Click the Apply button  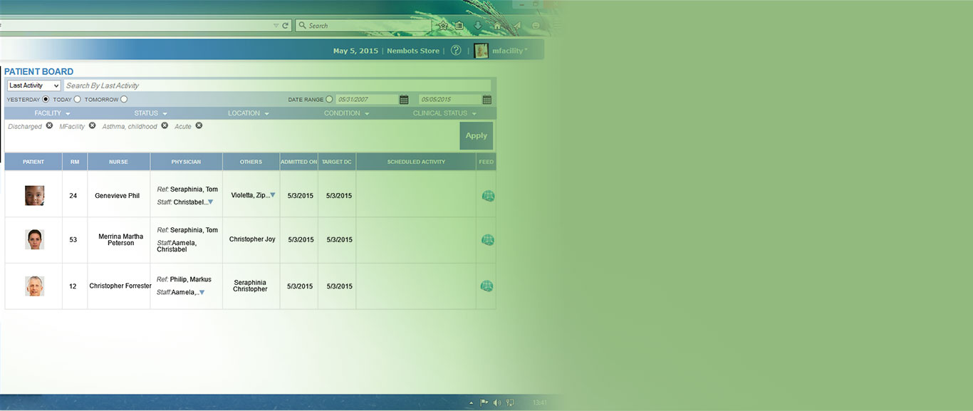pos(476,135)
